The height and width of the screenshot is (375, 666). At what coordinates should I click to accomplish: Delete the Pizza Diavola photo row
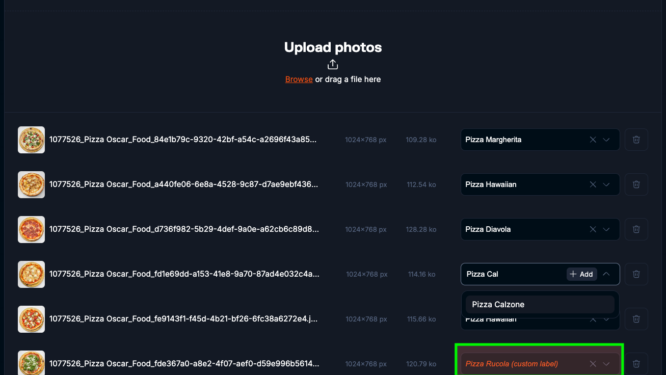pyautogui.click(x=636, y=229)
